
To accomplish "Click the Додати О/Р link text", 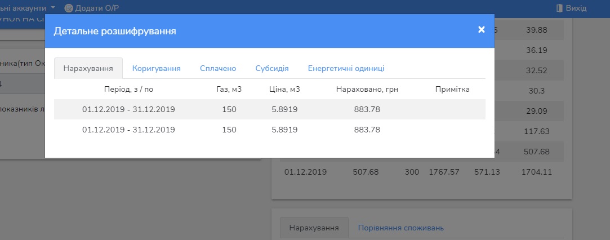I will click(x=97, y=8).
